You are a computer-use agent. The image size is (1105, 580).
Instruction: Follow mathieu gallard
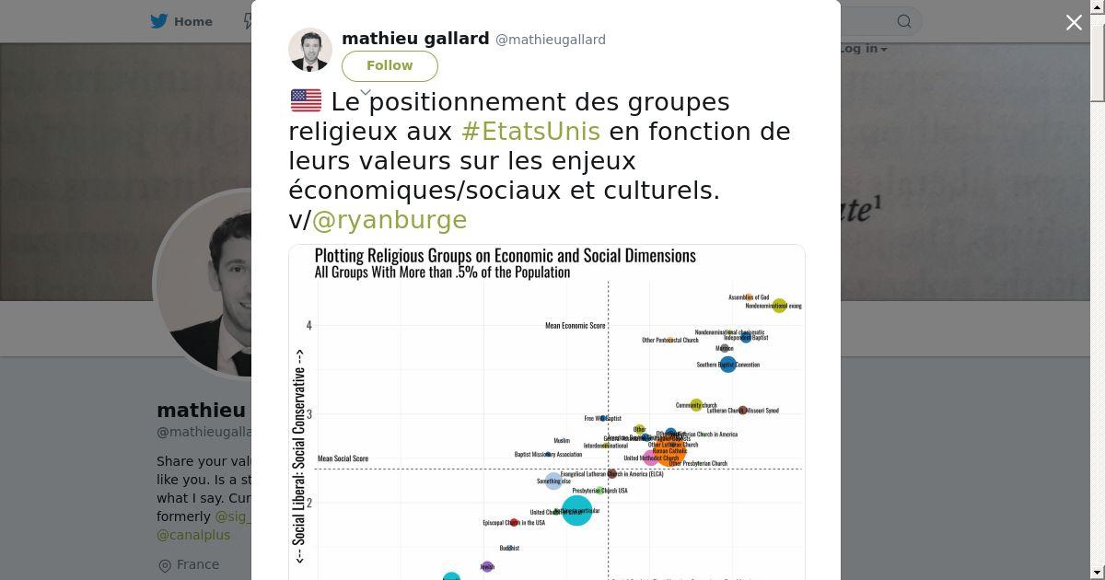tap(390, 66)
